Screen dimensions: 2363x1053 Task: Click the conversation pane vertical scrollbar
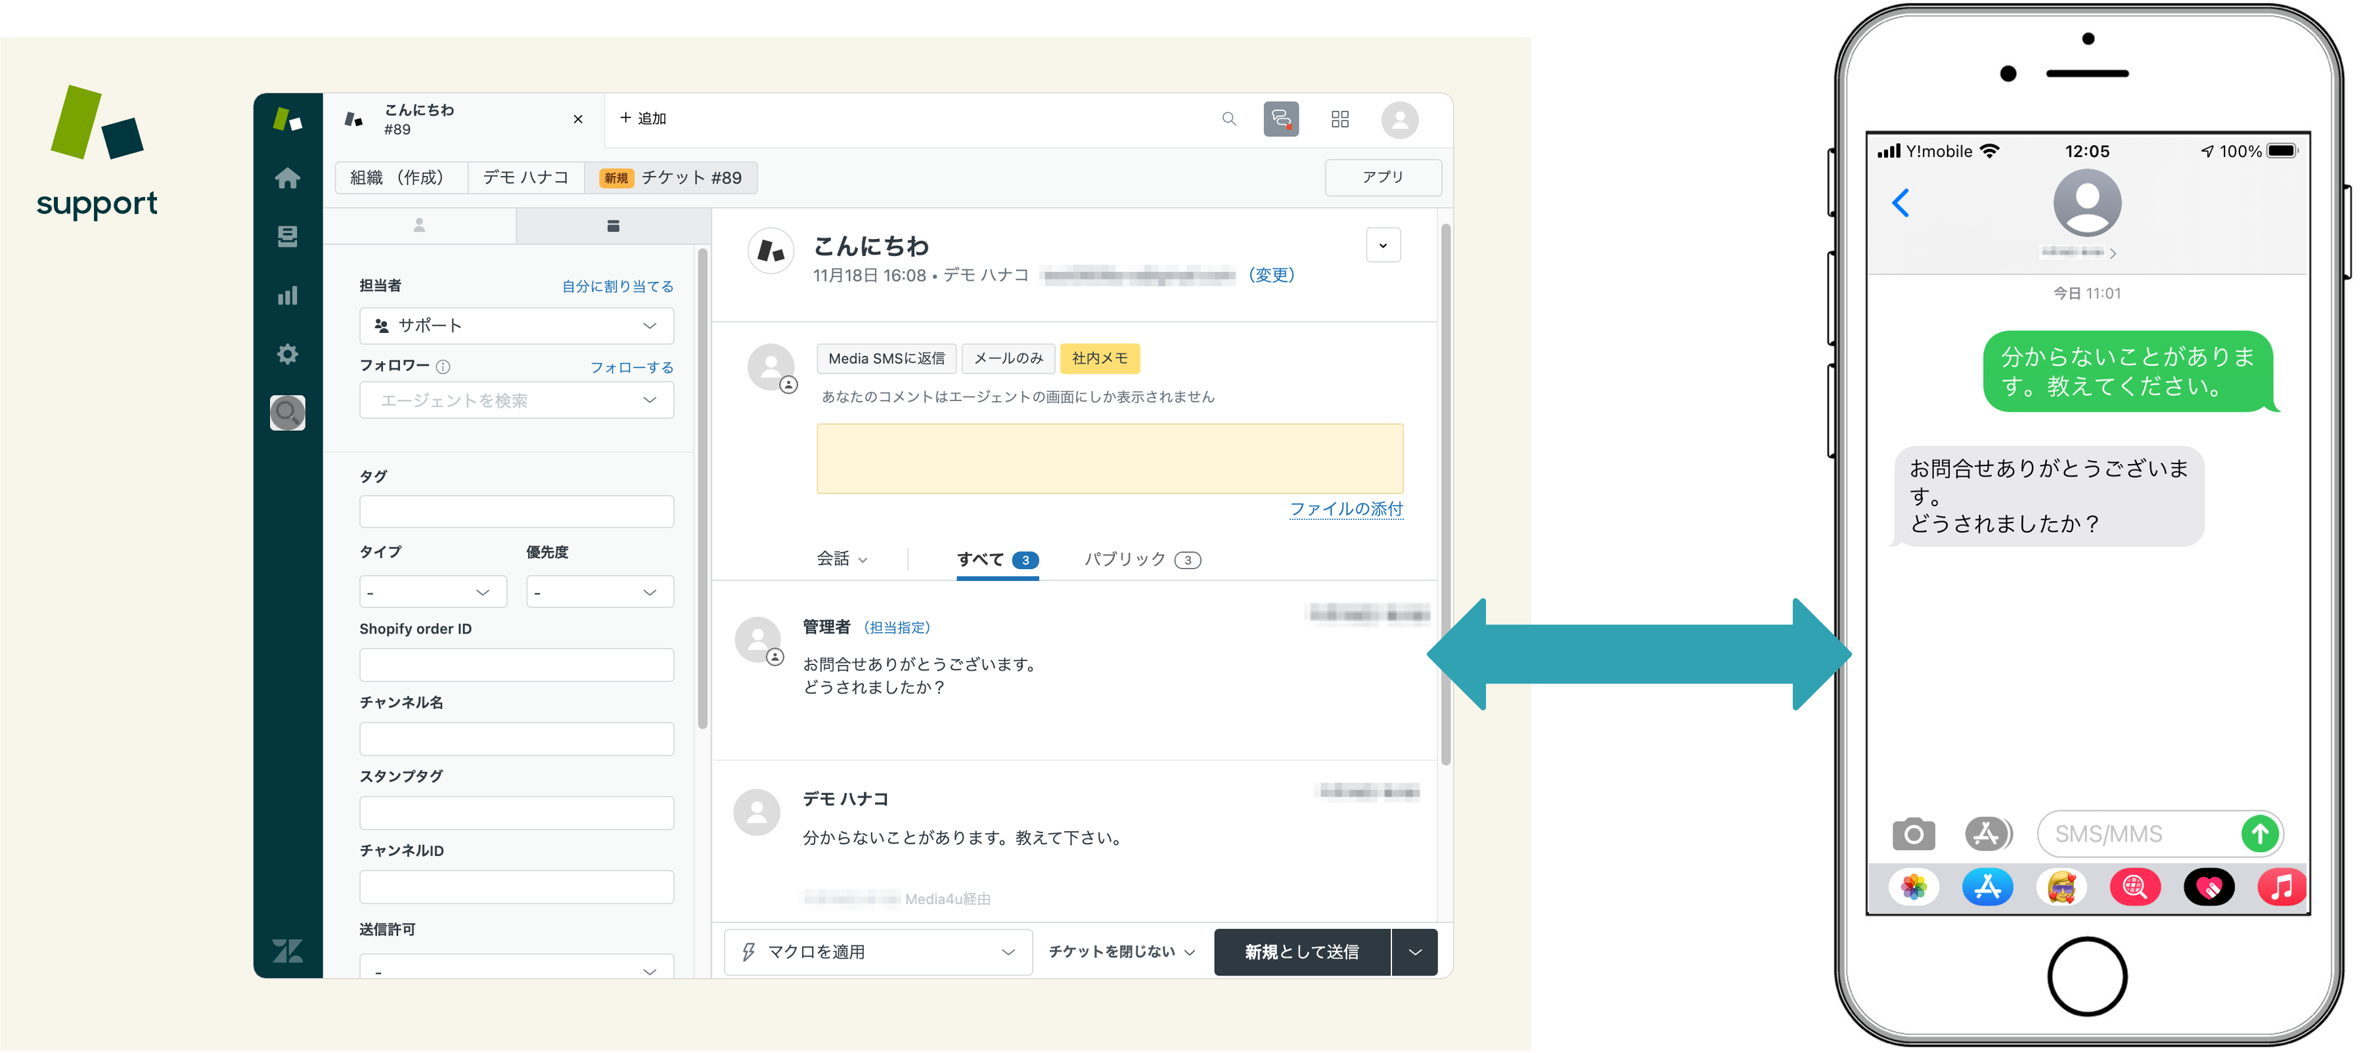(1446, 495)
